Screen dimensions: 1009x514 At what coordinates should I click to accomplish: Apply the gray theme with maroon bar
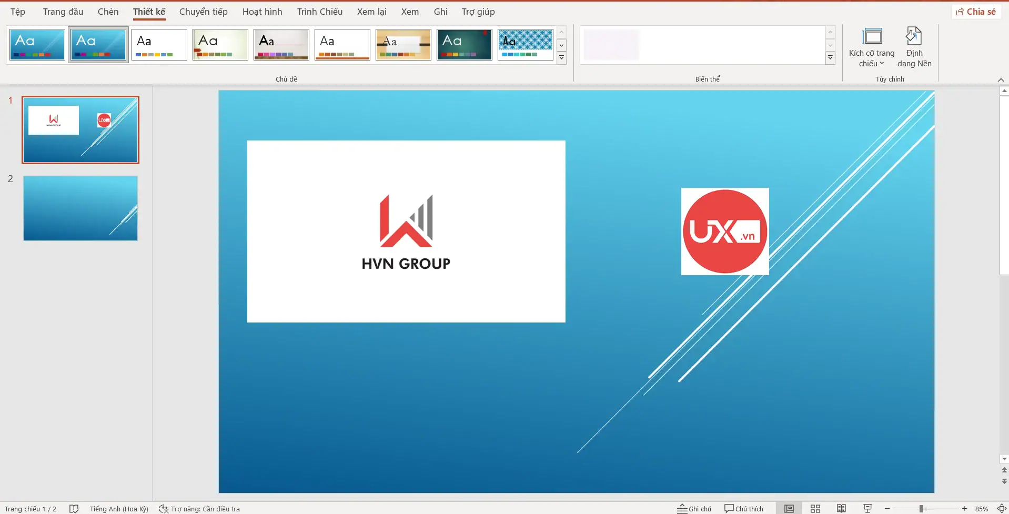pyautogui.click(x=281, y=45)
